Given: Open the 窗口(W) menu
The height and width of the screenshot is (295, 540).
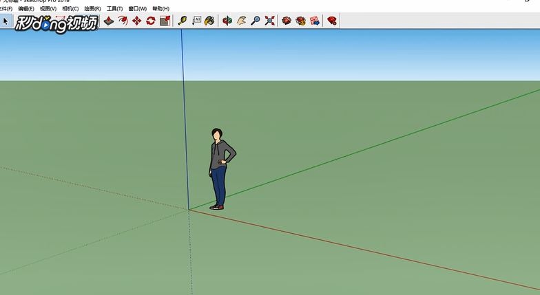Looking at the screenshot, I should 138,8.
